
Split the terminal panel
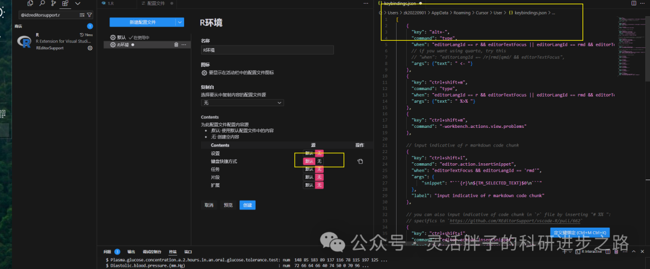[608, 252]
